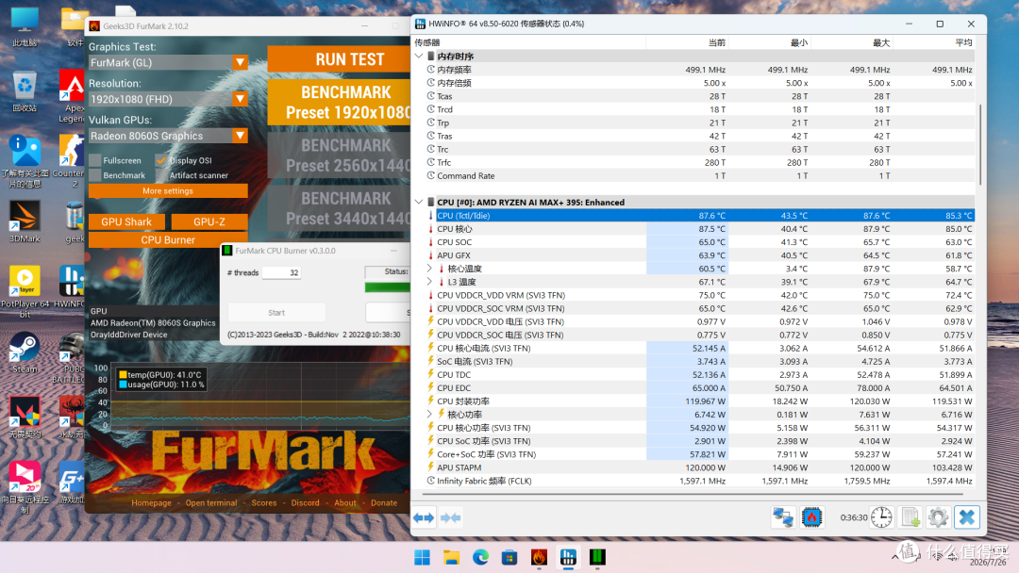
Task: Click HWiNFO expand-columns double arrow icon
Action: [x=424, y=517]
